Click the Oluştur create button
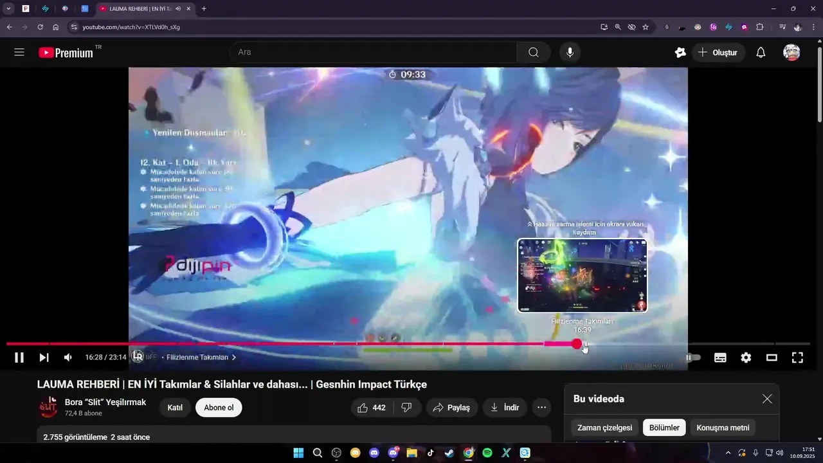 (x=719, y=53)
